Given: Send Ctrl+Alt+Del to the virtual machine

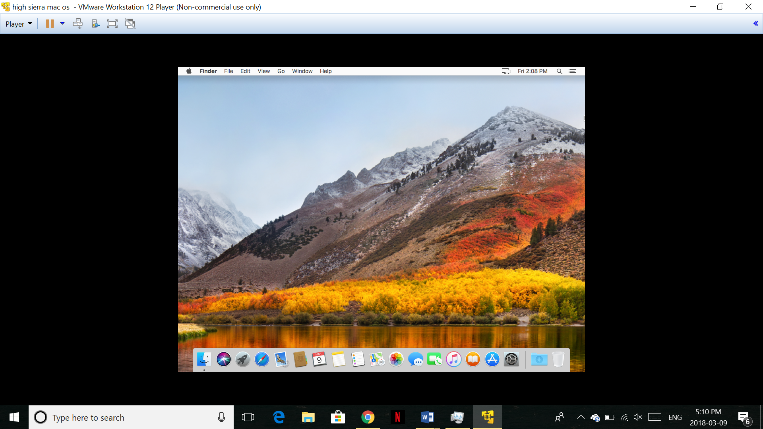Looking at the screenshot, I should [78, 24].
